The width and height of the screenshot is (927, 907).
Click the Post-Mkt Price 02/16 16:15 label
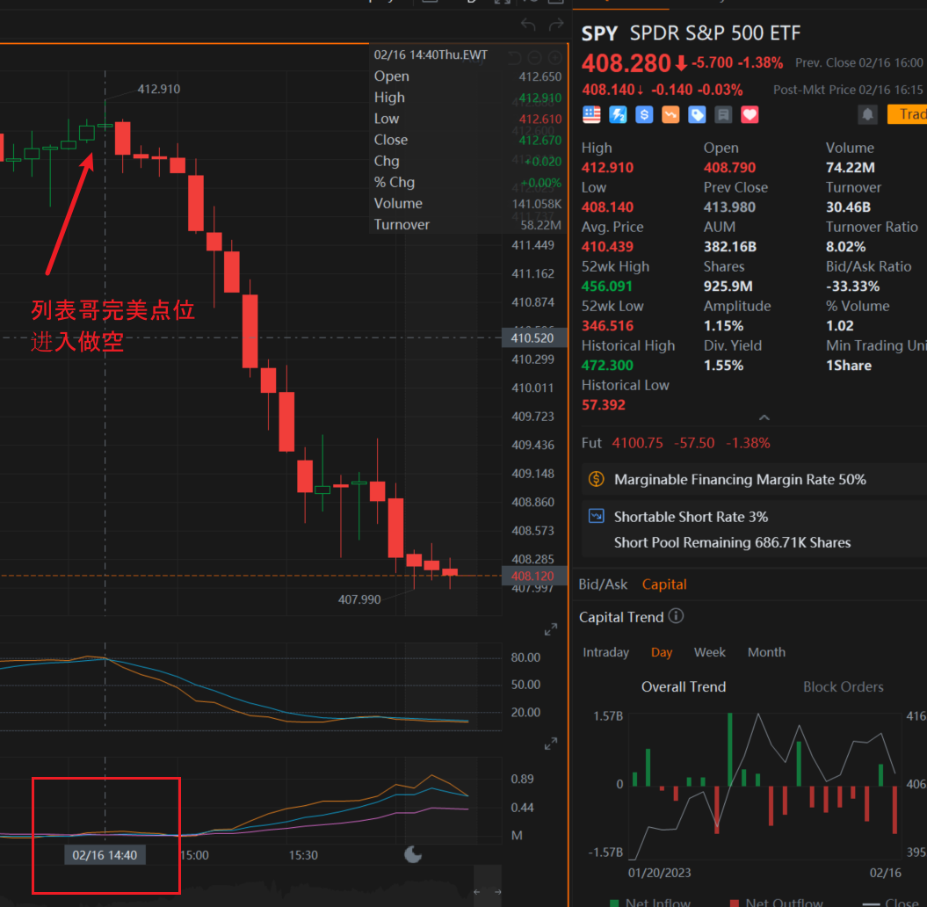[848, 90]
